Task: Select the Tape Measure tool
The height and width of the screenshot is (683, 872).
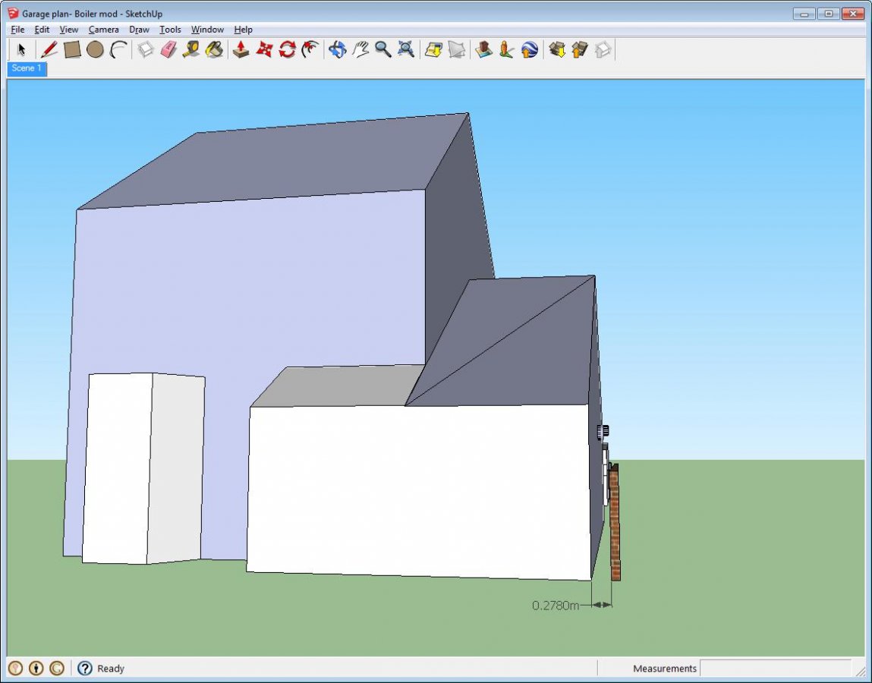Action: [x=191, y=50]
